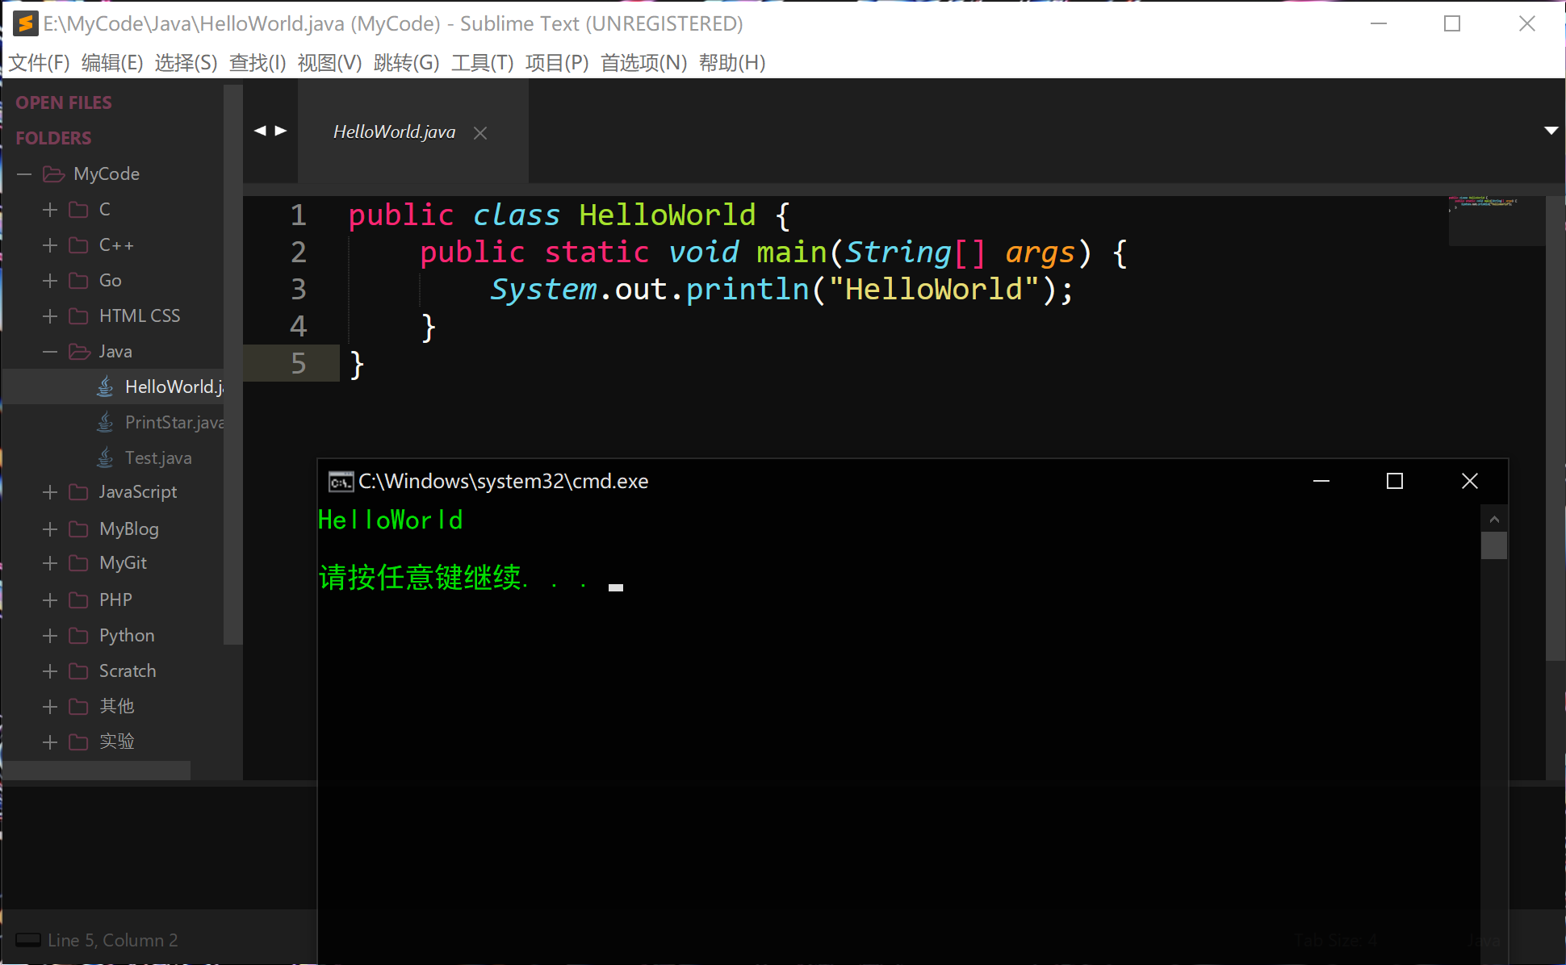The height and width of the screenshot is (965, 1566).
Task: Open the 选择(S) menu
Action: click(x=186, y=63)
